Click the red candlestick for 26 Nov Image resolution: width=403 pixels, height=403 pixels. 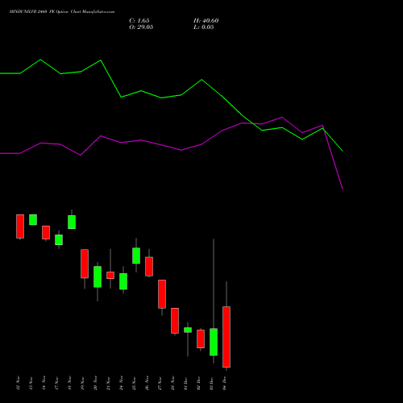click(149, 267)
